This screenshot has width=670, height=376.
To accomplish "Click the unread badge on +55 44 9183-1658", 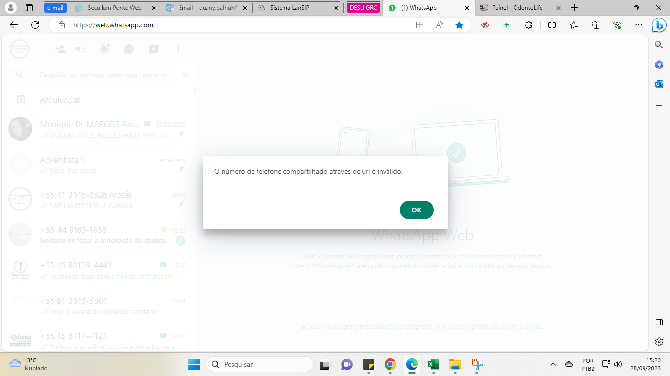I will pos(180,240).
